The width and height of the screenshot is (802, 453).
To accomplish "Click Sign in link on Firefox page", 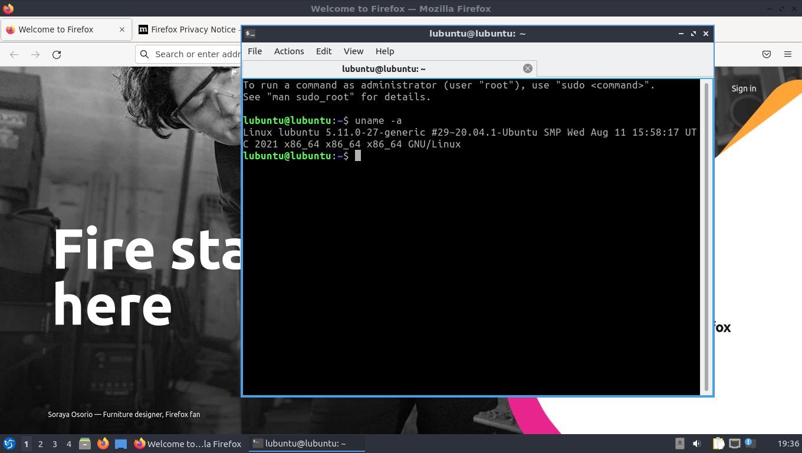I will (x=744, y=88).
